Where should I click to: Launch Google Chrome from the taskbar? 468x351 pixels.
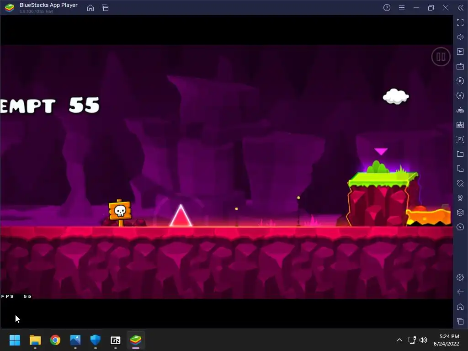point(55,340)
